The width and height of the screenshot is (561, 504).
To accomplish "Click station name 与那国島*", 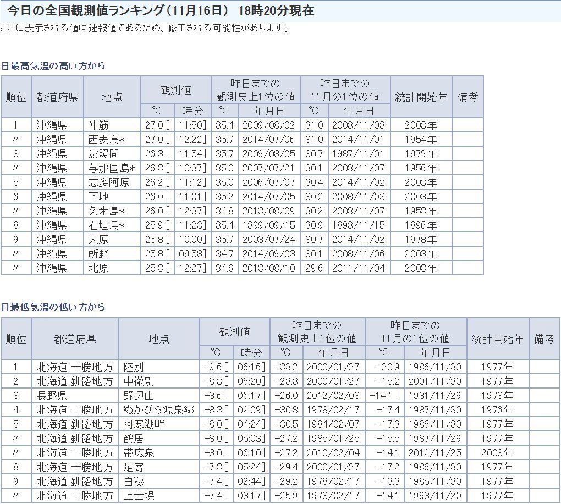I will (112, 168).
